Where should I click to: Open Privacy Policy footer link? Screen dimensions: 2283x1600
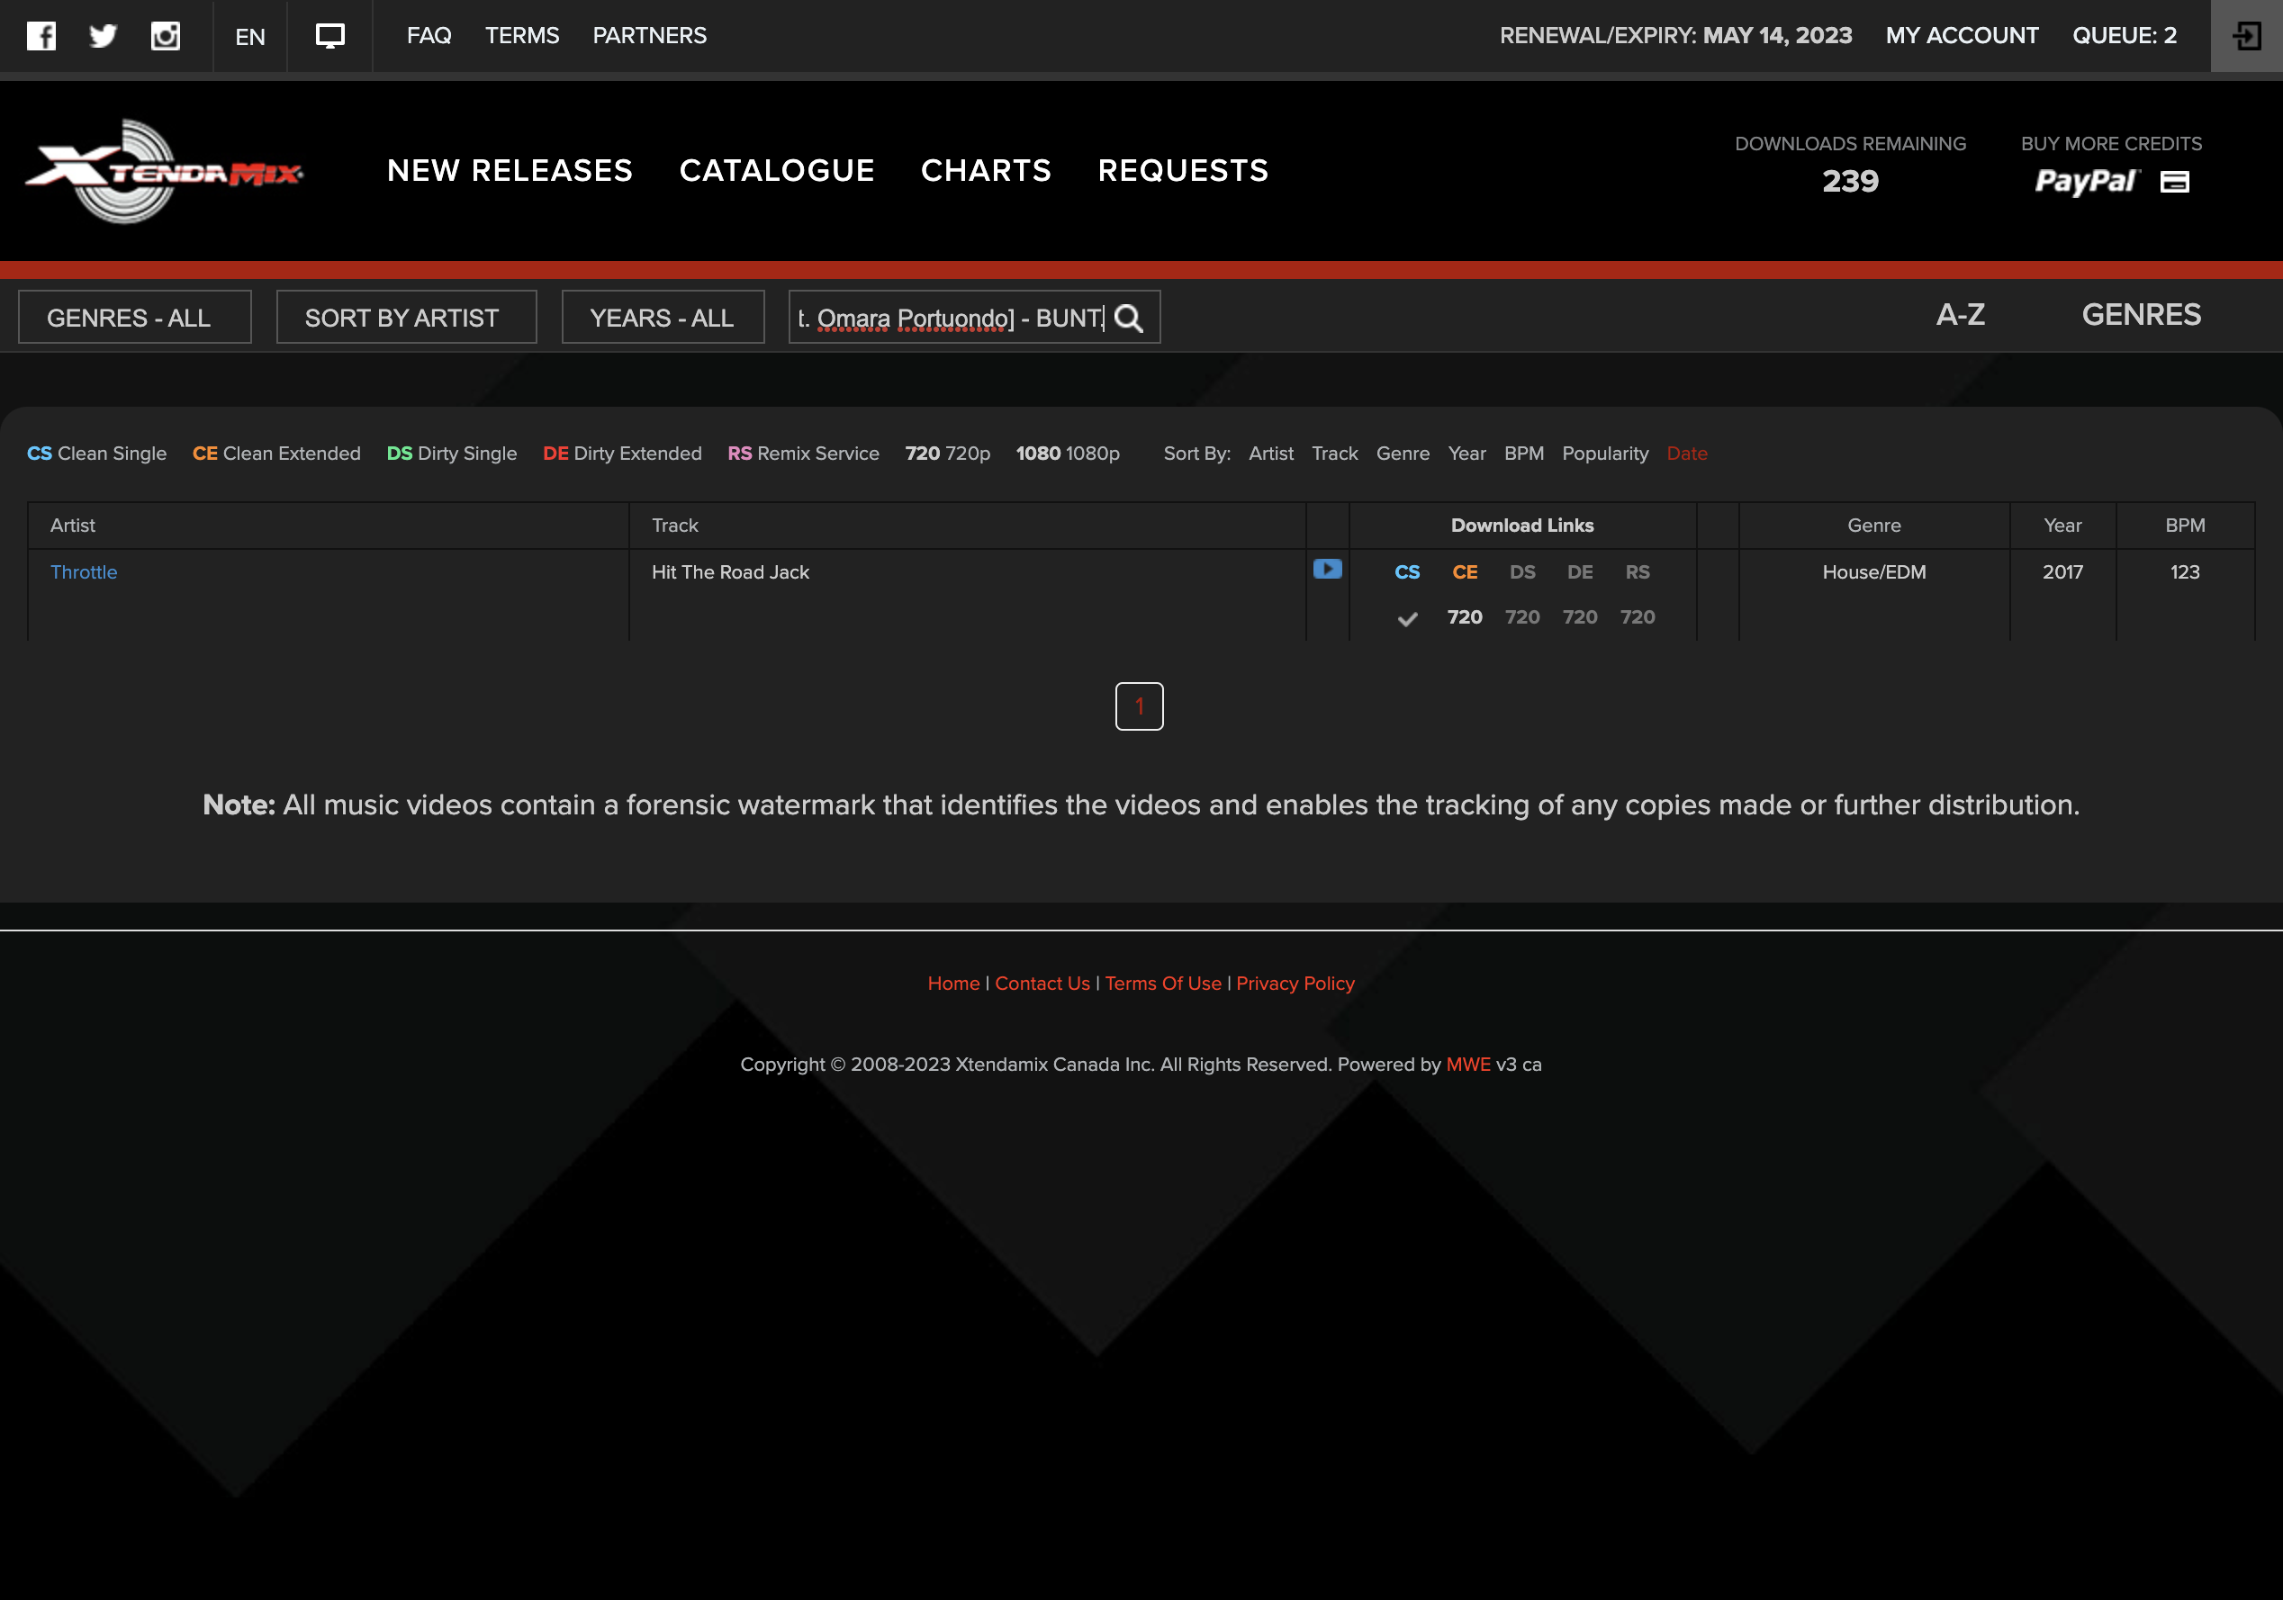point(1295,983)
